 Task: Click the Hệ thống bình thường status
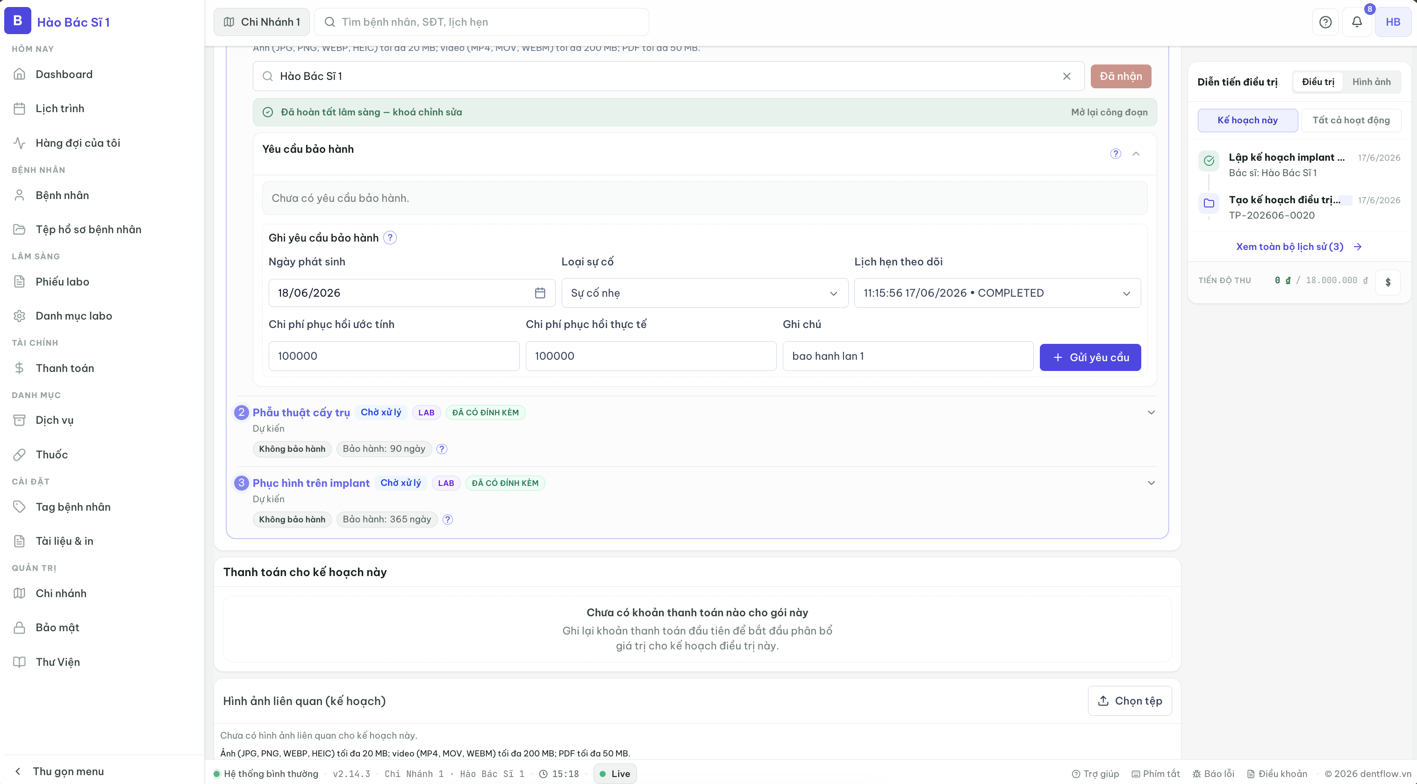[x=266, y=774]
